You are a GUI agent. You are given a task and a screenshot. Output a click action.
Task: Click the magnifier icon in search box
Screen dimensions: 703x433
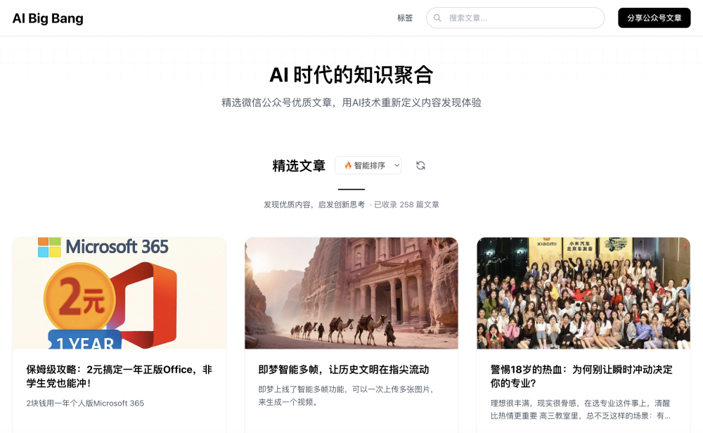pyautogui.click(x=437, y=18)
